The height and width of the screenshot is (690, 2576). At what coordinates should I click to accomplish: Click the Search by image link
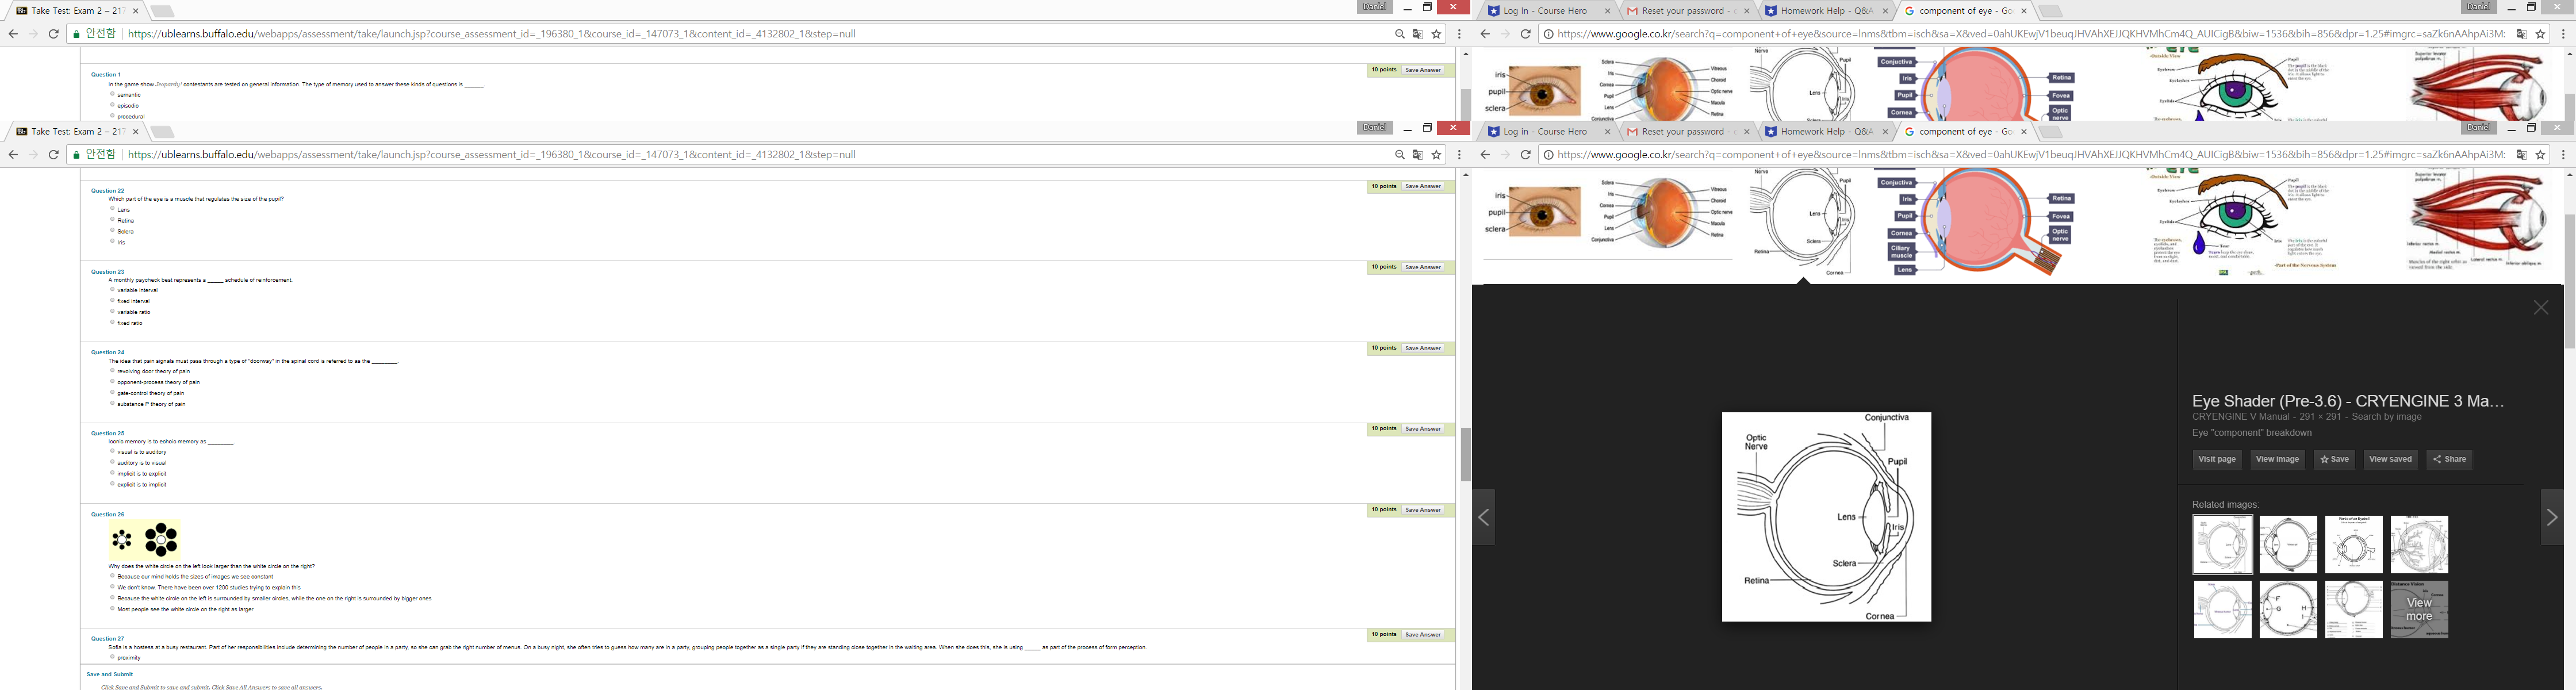tap(2386, 417)
